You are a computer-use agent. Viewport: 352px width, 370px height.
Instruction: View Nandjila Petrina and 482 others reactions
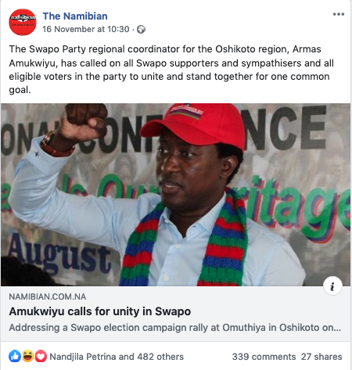tap(117, 357)
